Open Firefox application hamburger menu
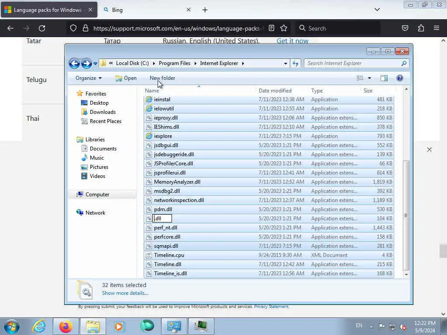This screenshot has height=335, width=447. coord(437,28)
